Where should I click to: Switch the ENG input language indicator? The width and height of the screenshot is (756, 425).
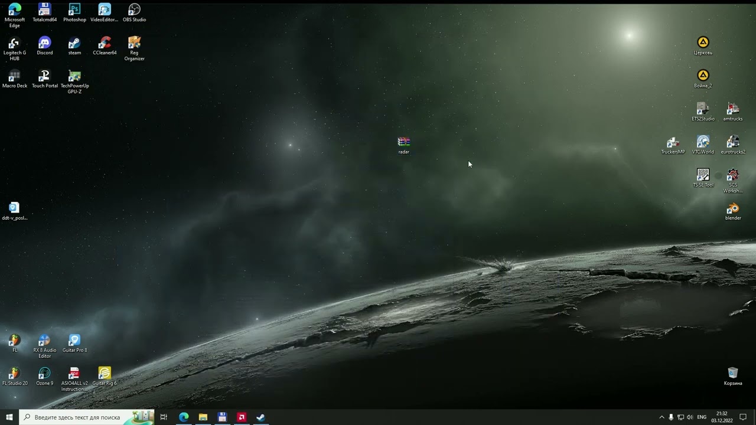point(702,417)
